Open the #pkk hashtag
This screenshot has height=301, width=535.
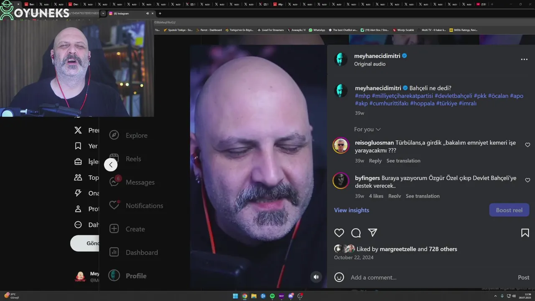[480, 96]
